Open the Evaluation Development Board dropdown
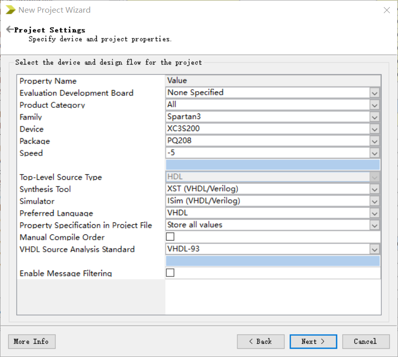 [x=374, y=93]
